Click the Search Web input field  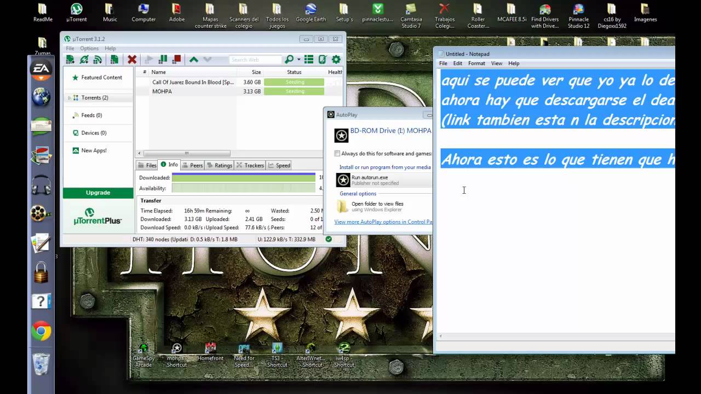[x=255, y=60]
